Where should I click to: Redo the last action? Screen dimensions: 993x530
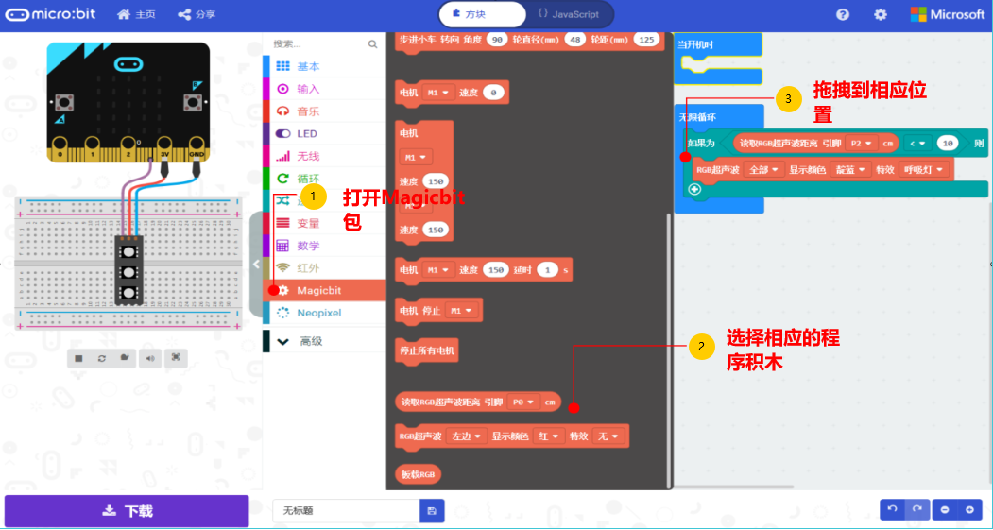(917, 510)
